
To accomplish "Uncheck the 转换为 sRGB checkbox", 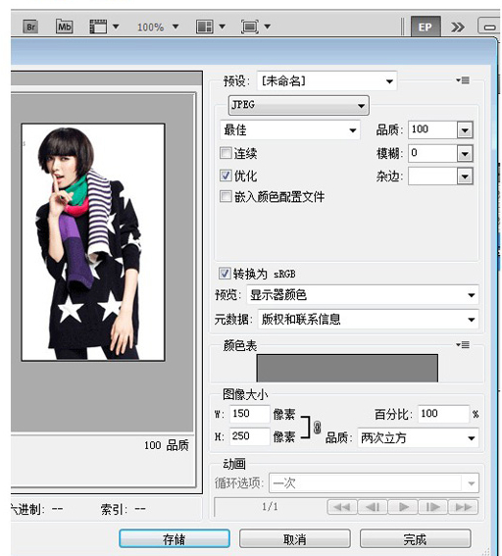I will (225, 273).
